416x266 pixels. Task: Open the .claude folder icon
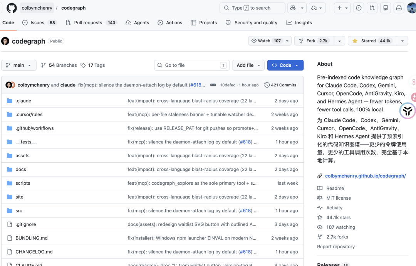pyautogui.click(x=10, y=101)
